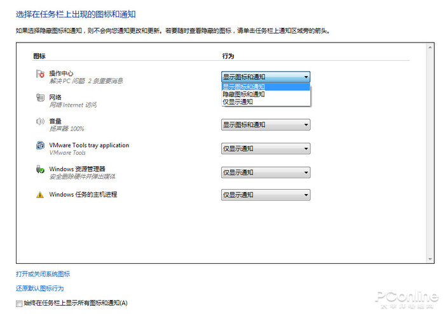The image size is (445, 314).
Task: Open the 操作中心 behavior dropdown
Action: [266, 77]
